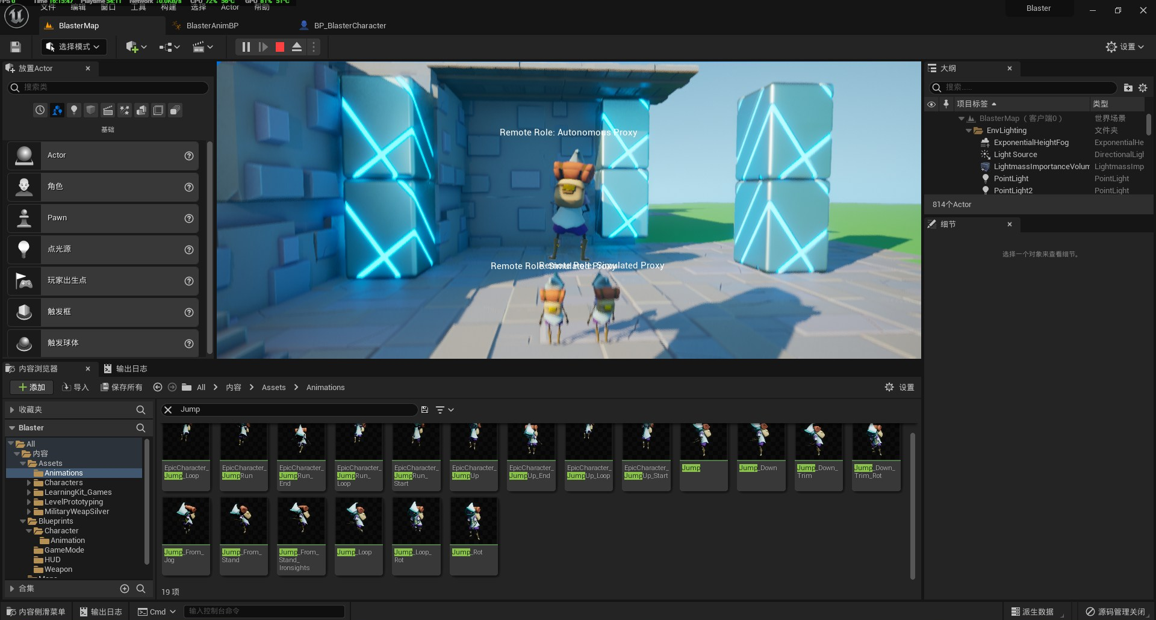Open the cinematics clapperboard dropdown
The height and width of the screenshot is (620, 1156).
pyautogui.click(x=203, y=47)
